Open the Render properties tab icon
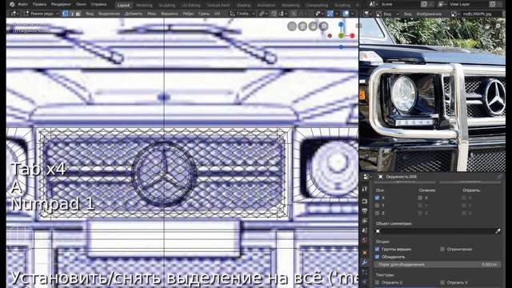 [365, 202]
